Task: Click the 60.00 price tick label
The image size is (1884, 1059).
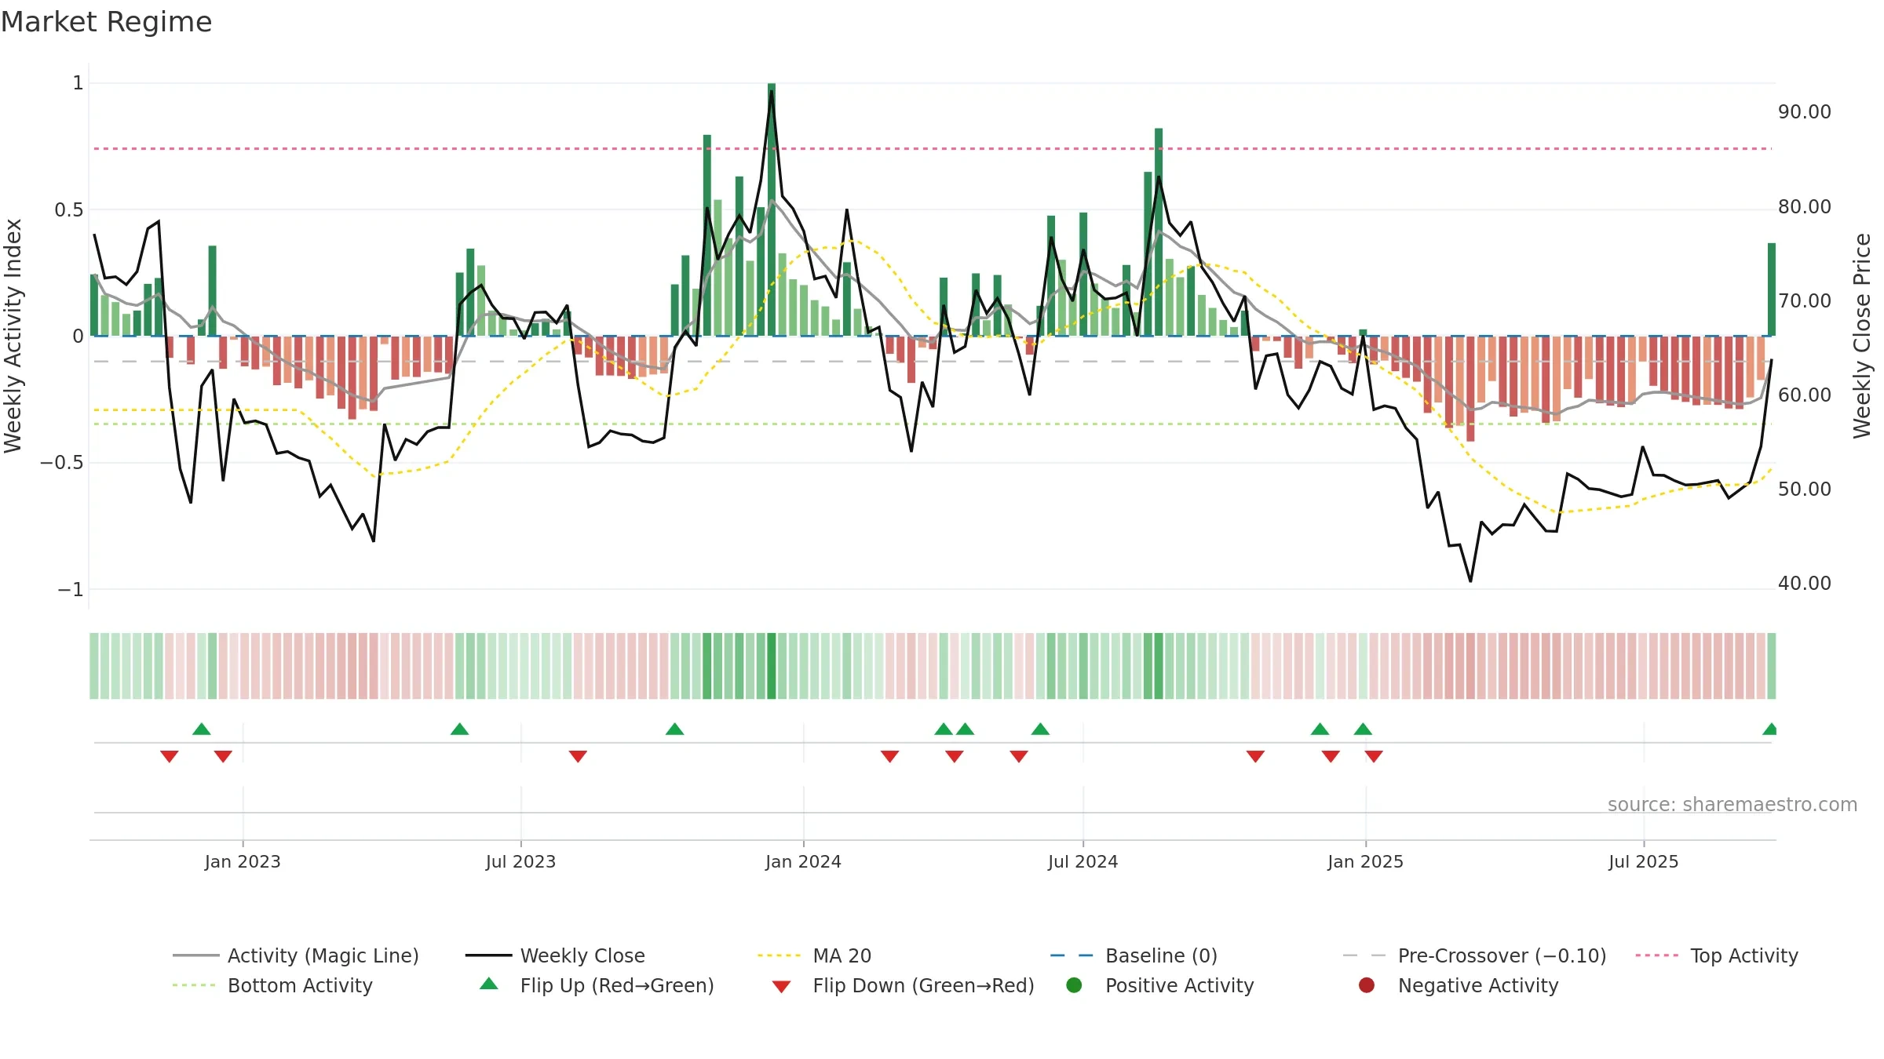Action: click(1804, 395)
